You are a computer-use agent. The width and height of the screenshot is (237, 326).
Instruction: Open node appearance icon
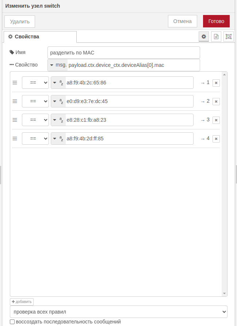(229, 37)
